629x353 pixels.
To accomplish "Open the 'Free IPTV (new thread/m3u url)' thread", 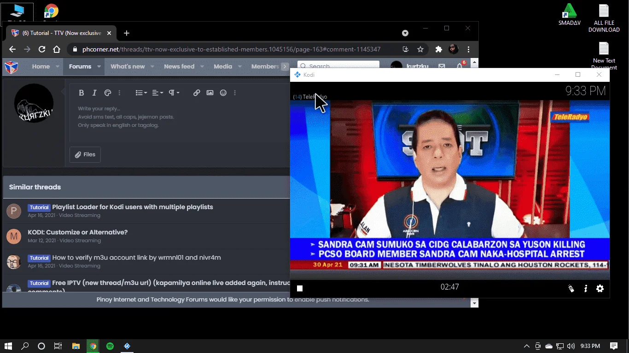I will (x=171, y=283).
